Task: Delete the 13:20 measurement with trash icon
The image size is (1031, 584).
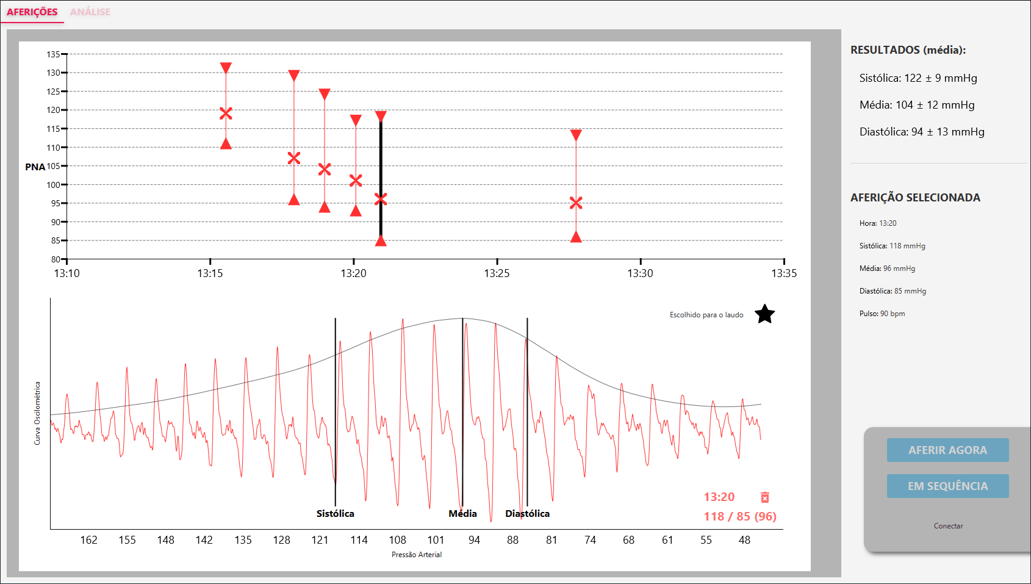Action: tap(764, 497)
